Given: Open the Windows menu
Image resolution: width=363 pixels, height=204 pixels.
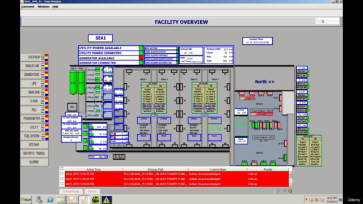Looking at the screenshot, I should coord(43,7).
